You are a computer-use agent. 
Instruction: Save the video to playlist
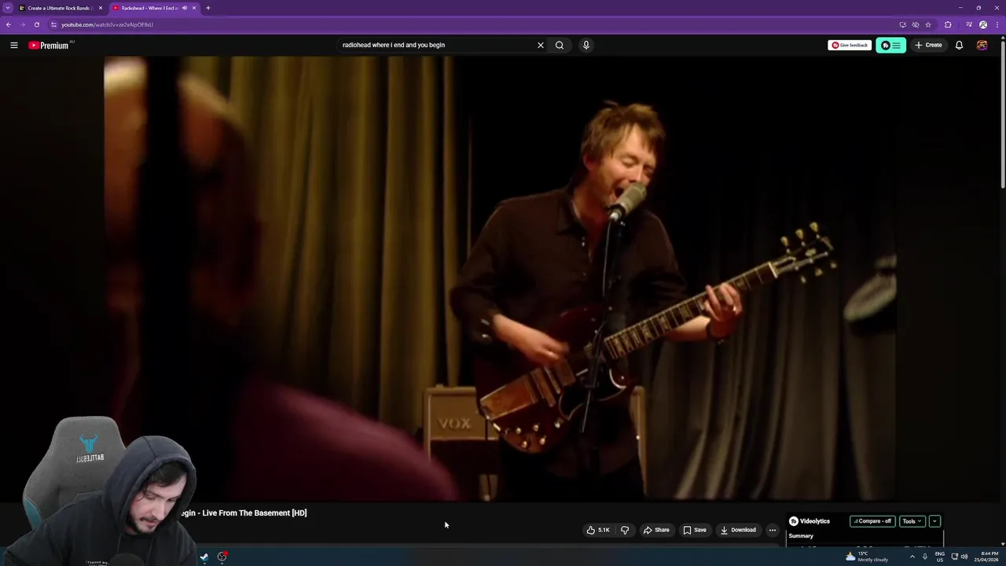click(x=695, y=530)
